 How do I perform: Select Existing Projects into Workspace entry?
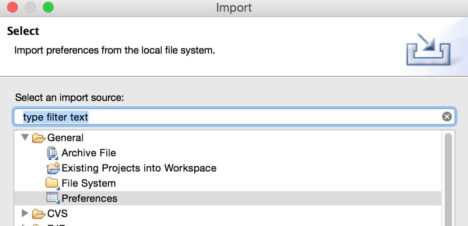[139, 168]
